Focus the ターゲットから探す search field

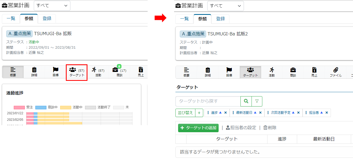click(208, 101)
